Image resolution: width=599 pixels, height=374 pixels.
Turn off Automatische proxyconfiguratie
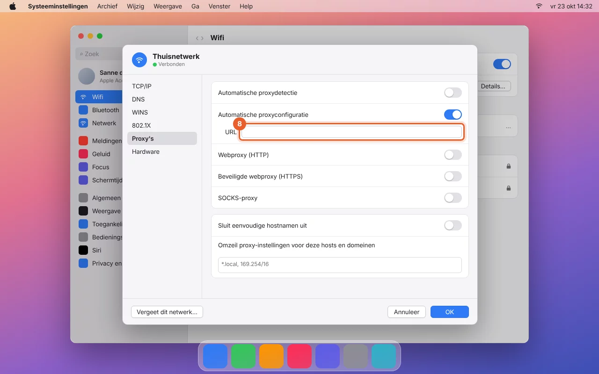click(453, 115)
